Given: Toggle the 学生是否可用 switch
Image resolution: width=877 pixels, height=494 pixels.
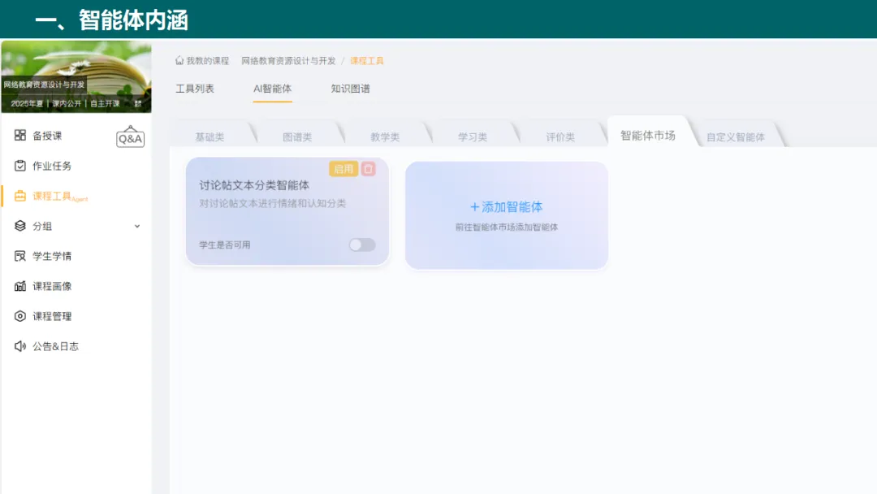Looking at the screenshot, I should coord(362,245).
